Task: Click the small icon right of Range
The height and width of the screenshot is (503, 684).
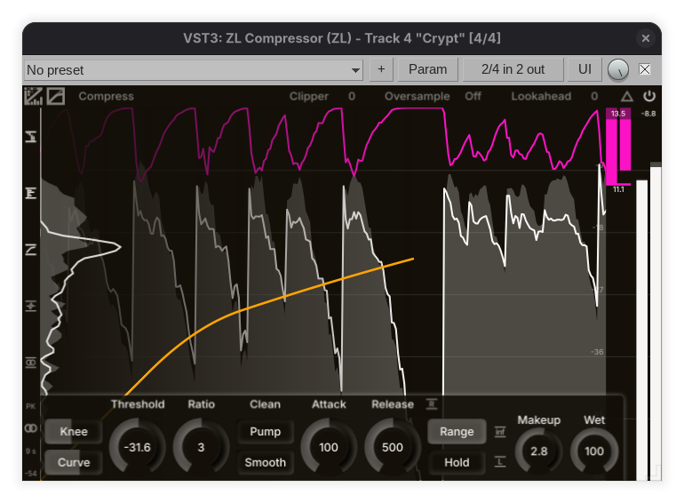Action: tap(500, 432)
